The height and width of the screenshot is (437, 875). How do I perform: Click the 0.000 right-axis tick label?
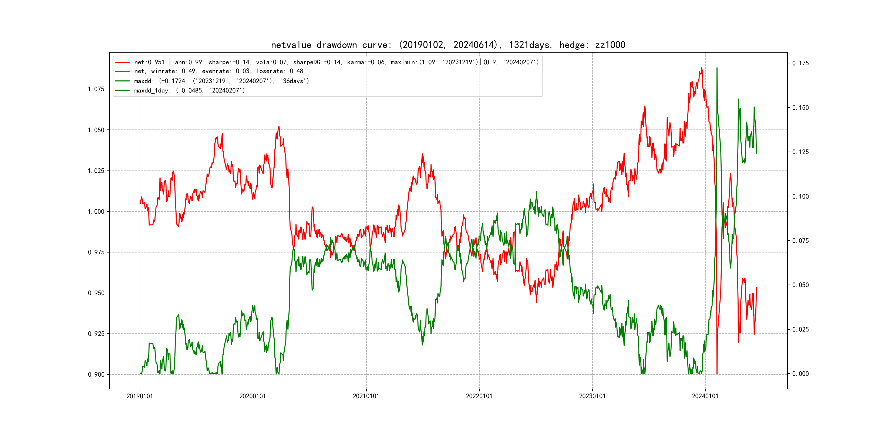tap(800, 374)
